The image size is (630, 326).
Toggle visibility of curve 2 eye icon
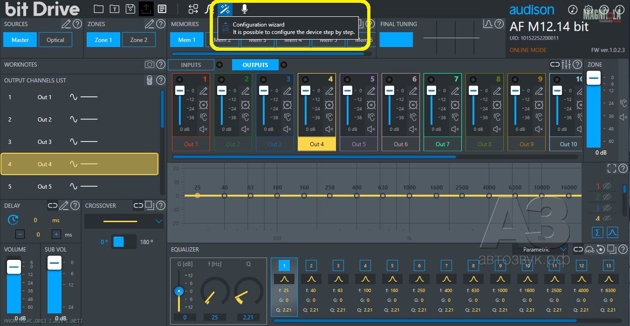[607, 197]
